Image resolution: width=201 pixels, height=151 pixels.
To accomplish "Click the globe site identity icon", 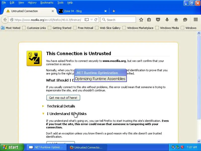I will [x=12, y=20].
